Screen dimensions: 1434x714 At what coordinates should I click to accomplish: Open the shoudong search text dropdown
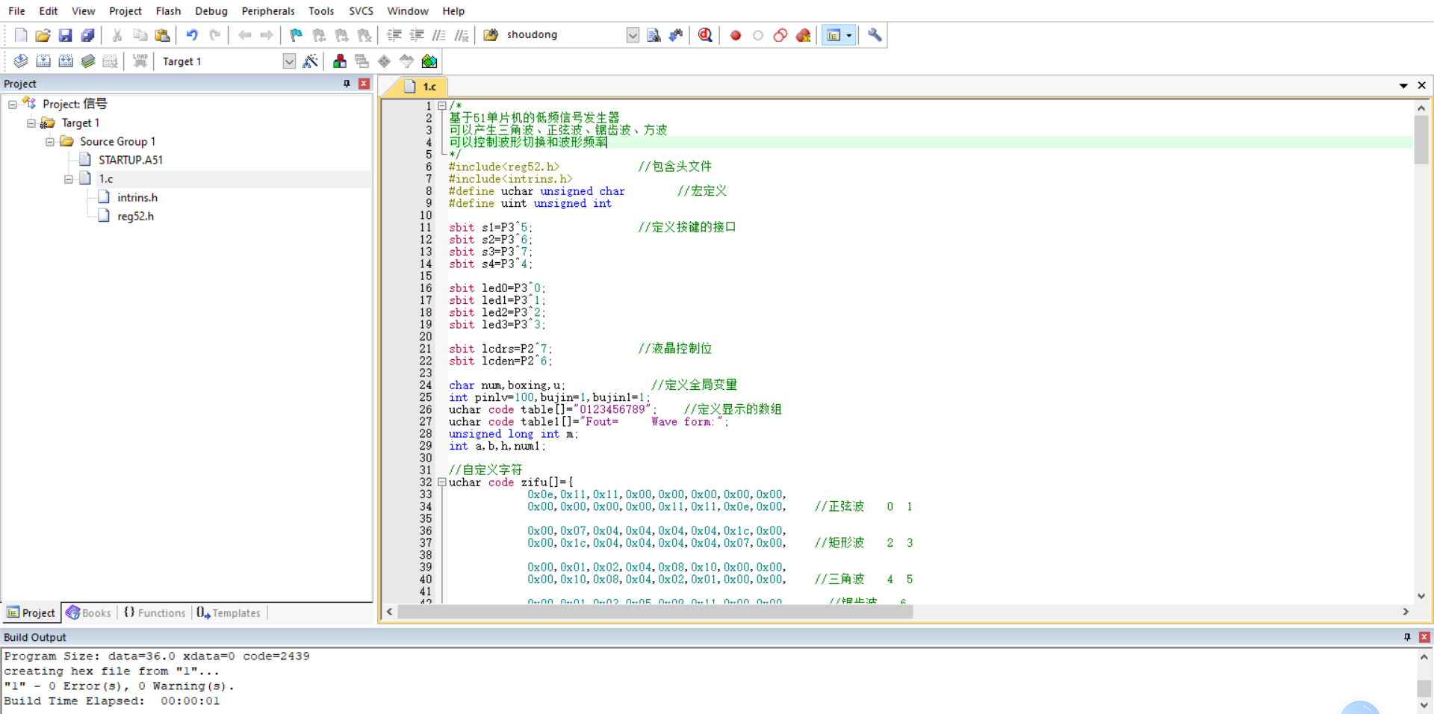(x=633, y=35)
